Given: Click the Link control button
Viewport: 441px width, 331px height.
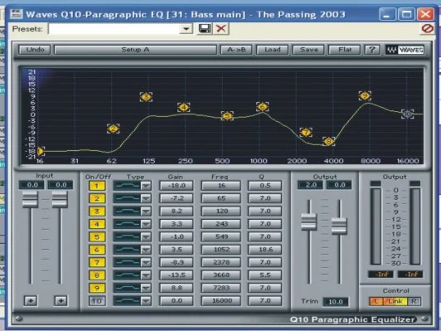Looking at the screenshot, I should [x=395, y=301].
